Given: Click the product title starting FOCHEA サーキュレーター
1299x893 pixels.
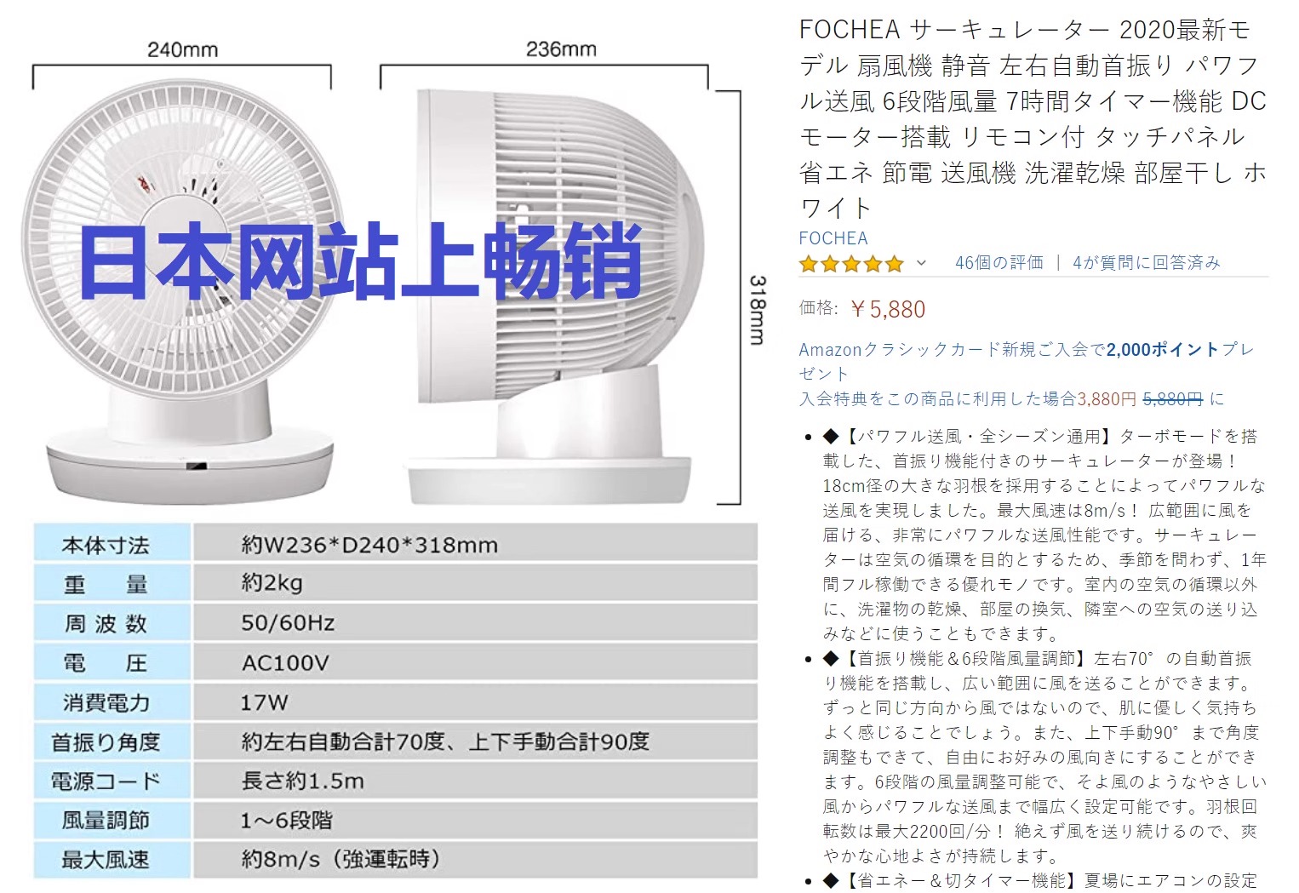Looking at the screenshot, I should tap(1033, 118).
